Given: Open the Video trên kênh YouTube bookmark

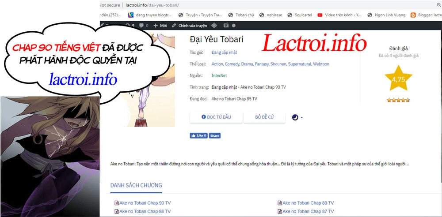Looking at the screenshot, I should [339, 15].
